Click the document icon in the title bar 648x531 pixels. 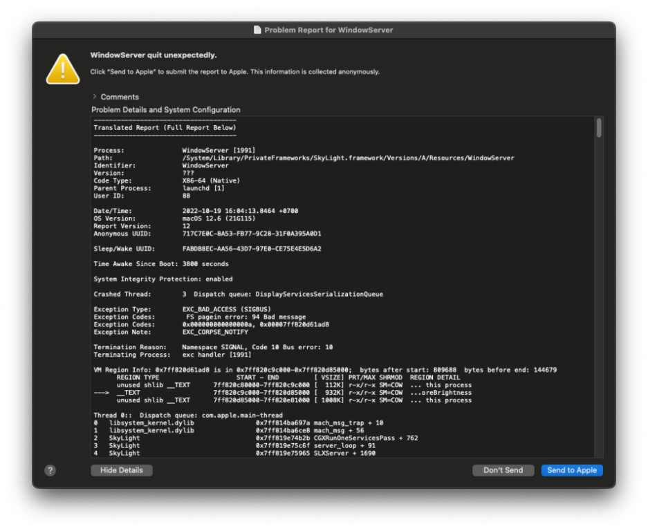click(x=257, y=30)
